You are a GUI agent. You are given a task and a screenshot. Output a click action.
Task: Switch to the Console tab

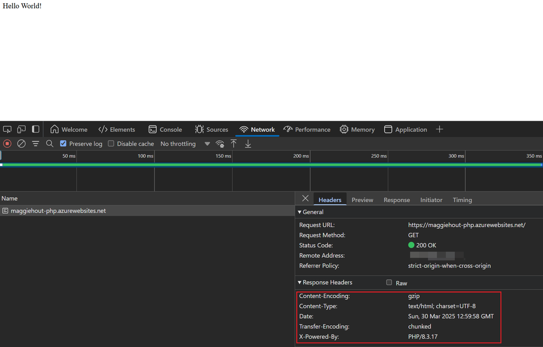pos(165,129)
